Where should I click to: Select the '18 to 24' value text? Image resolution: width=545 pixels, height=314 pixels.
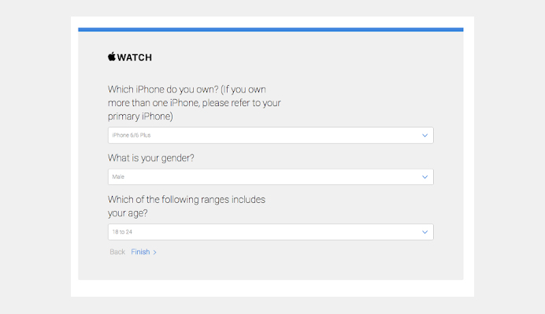tap(122, 231)
